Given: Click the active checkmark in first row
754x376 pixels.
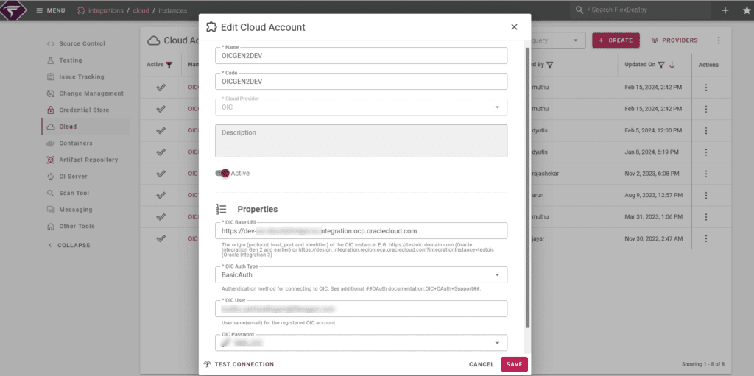Looking at the screenshot, I should tap(161, 88).
